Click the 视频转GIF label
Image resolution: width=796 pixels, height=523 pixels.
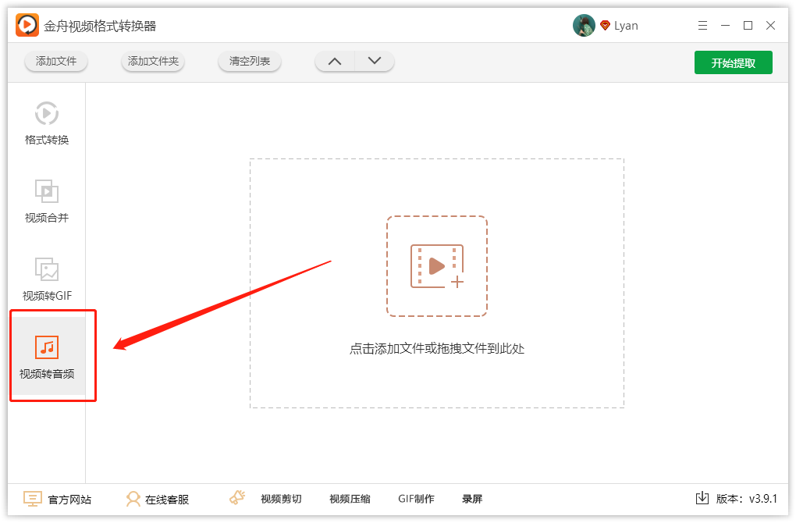47,296
